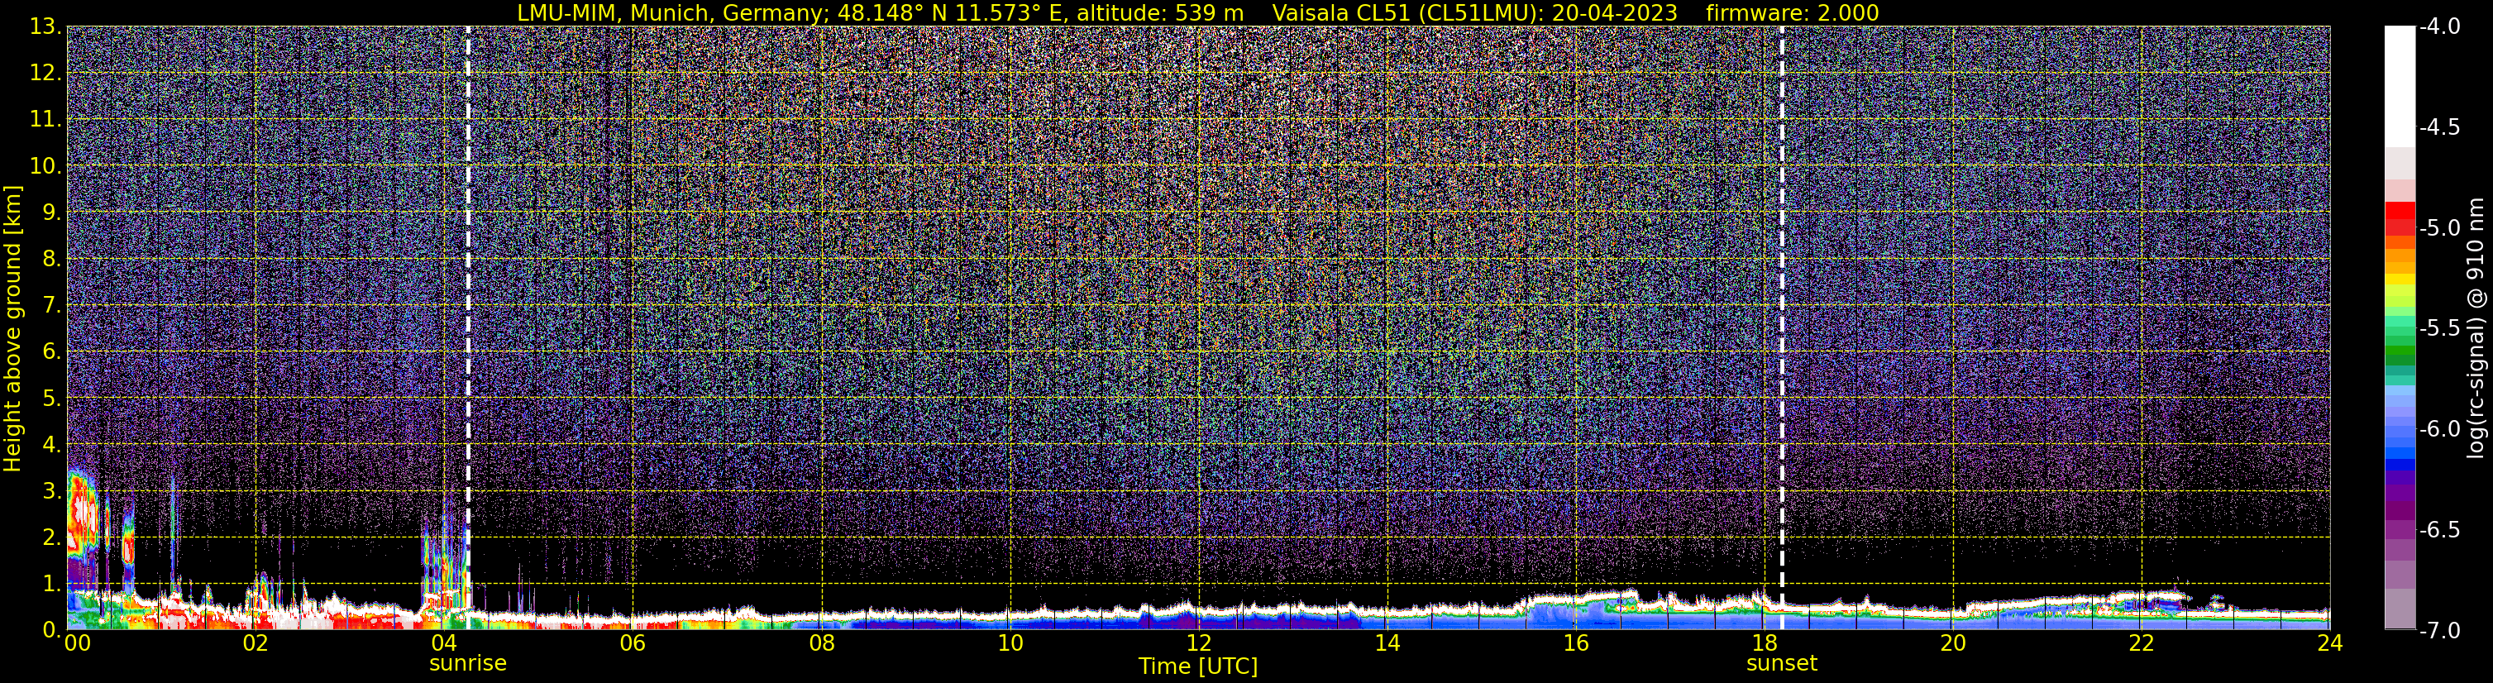Viewport: 2493px width, 683px height.
Task: Click the time tick label '10'
Action: coord(1010,644)
